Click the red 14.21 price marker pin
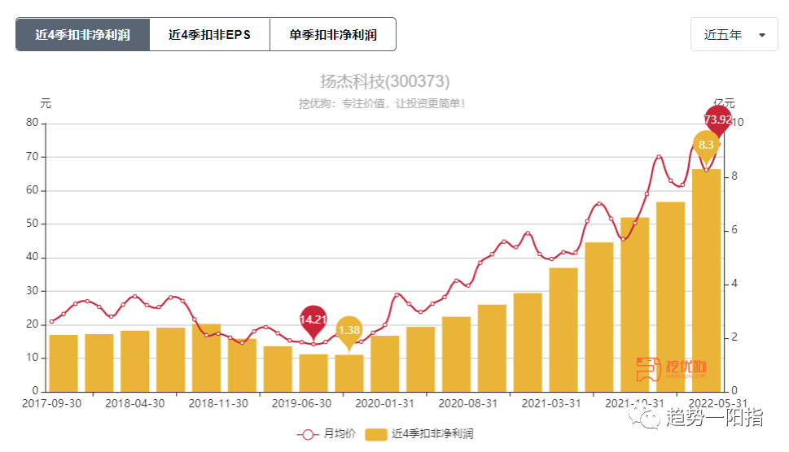 tap(313, 321)
